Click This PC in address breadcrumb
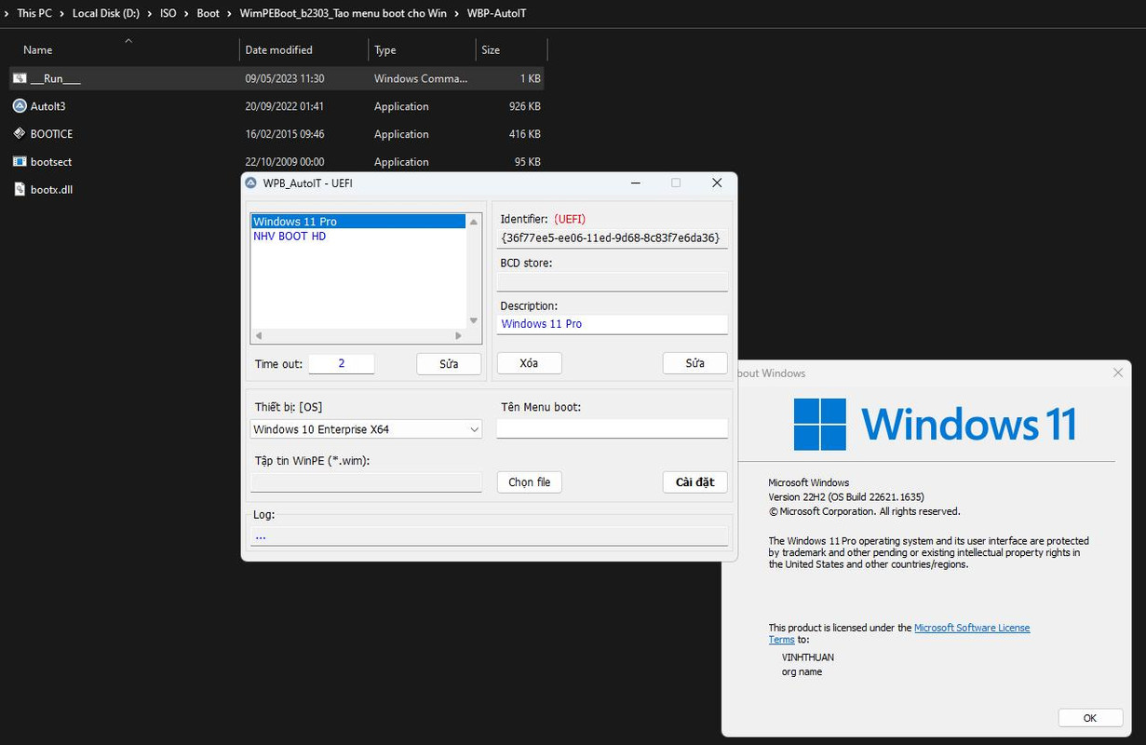The width and height of the screenshot is (1146, 745). click(x=34, y=13)
